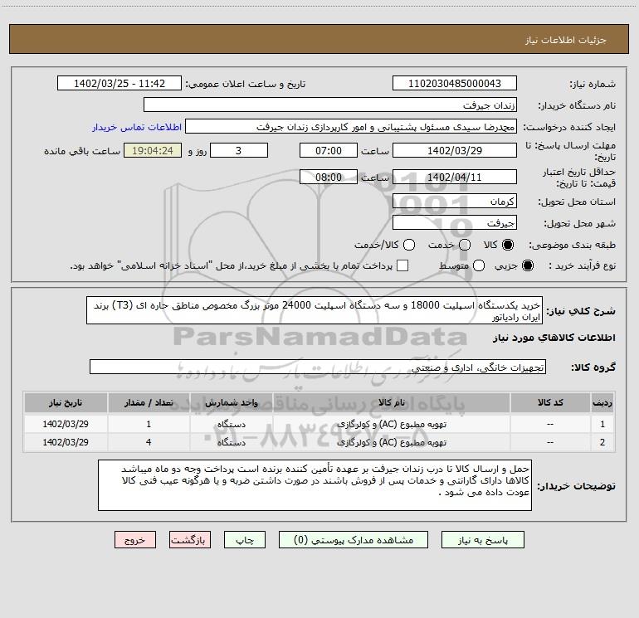Click row 1 item name تهویه مطبوع
The width and height of the screenshot is (639, 618).
[x=391, y=424]
